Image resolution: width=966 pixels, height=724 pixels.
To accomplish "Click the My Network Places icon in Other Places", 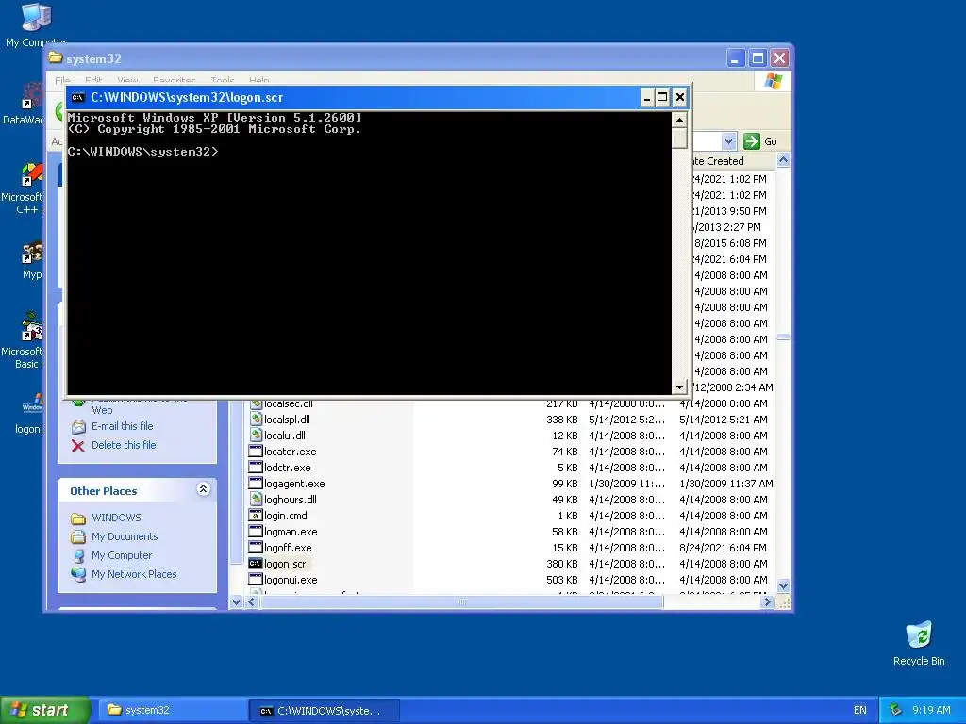I will click(x=78, y=574).
